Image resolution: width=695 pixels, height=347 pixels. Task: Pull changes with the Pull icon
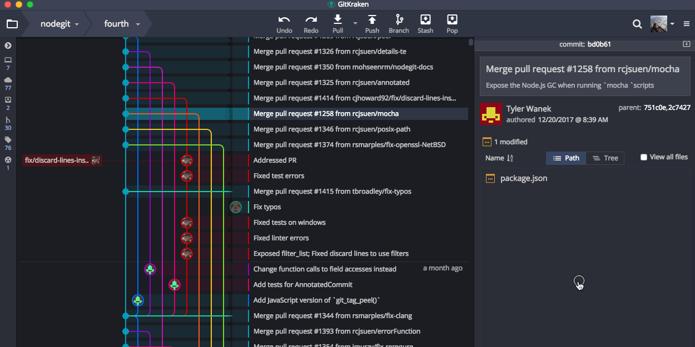coord(337,19)
